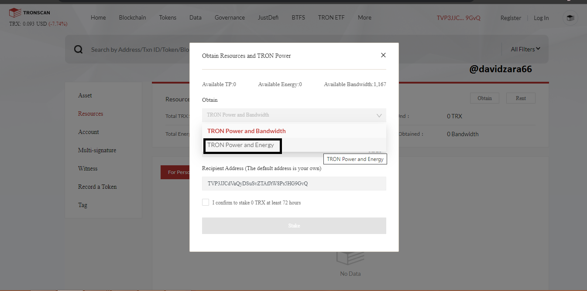Select Witness in the sidebar

(x=88, y=168)
